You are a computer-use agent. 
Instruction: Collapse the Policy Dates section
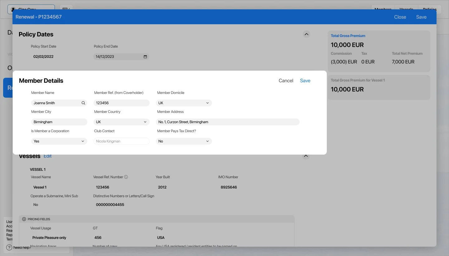coord(307,34)
